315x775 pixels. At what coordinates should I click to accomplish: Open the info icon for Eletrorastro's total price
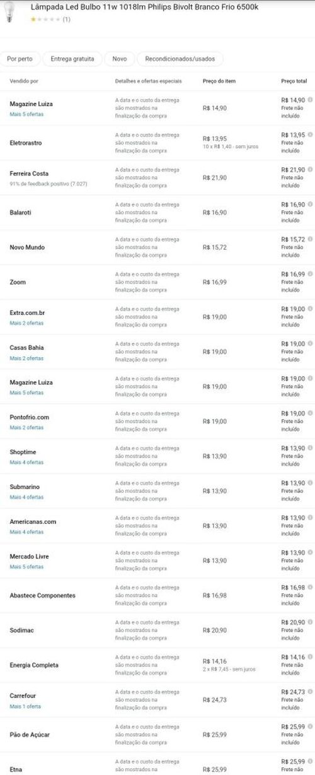click(310, 134)
